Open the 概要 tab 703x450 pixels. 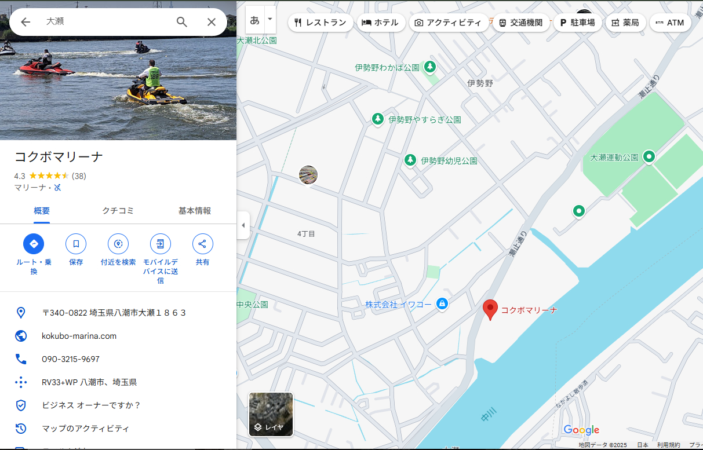tap(42, 211)
